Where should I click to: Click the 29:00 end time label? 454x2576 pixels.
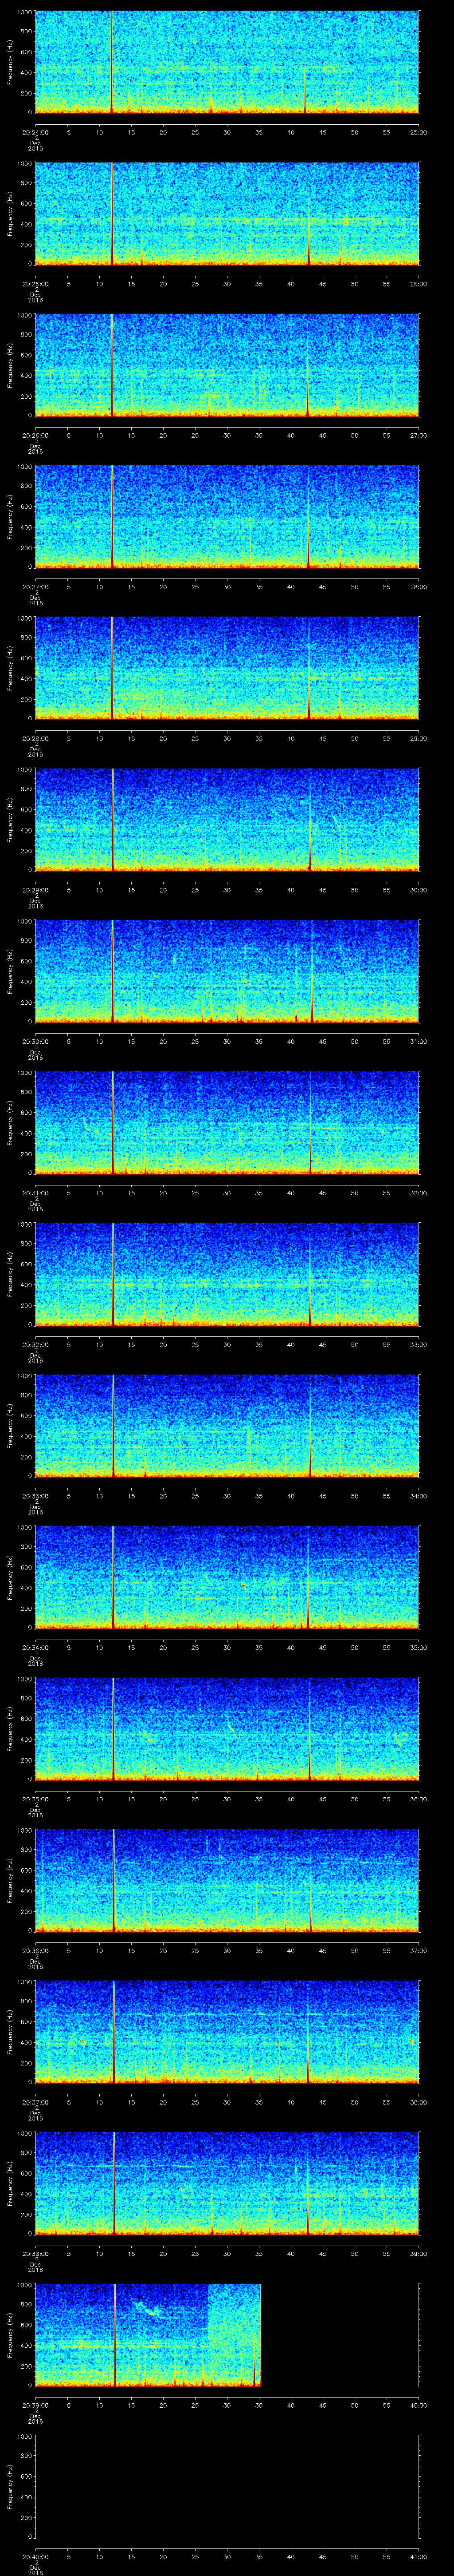pyautogui.click(x=418, y=738)
